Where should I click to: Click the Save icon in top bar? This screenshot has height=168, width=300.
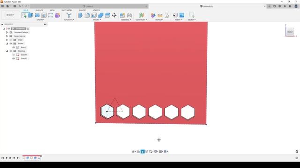tap(15, 6)
